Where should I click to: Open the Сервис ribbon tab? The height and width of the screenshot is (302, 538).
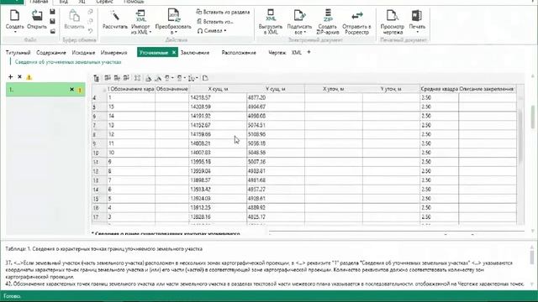pos(104,2)
